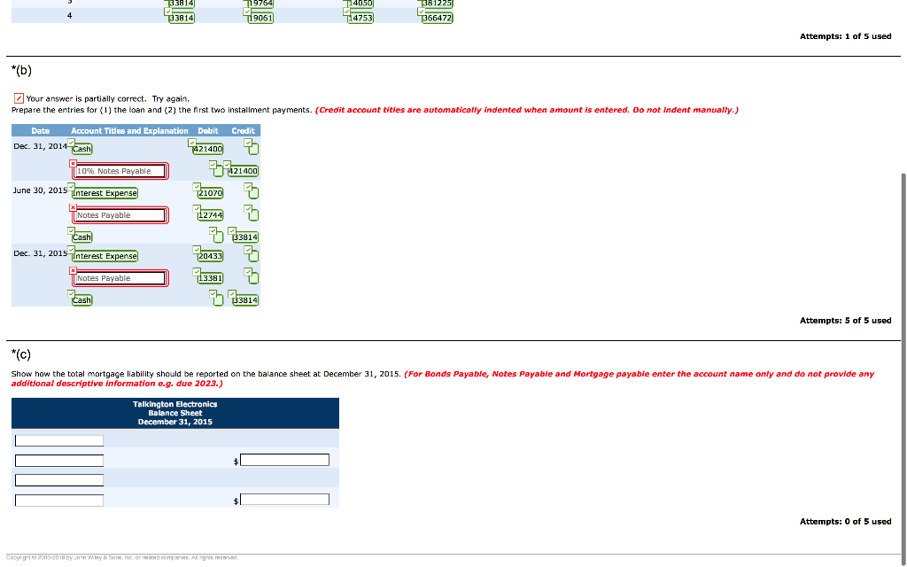Image resolution: width=907 pixels, height=567 pixels.
Task: Click the 21070 interest expense debit
Action: coord(210,193)
